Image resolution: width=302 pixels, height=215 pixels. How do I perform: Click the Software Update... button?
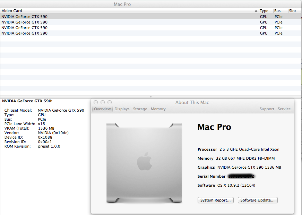pyautogui.click(x=258, y=200)
